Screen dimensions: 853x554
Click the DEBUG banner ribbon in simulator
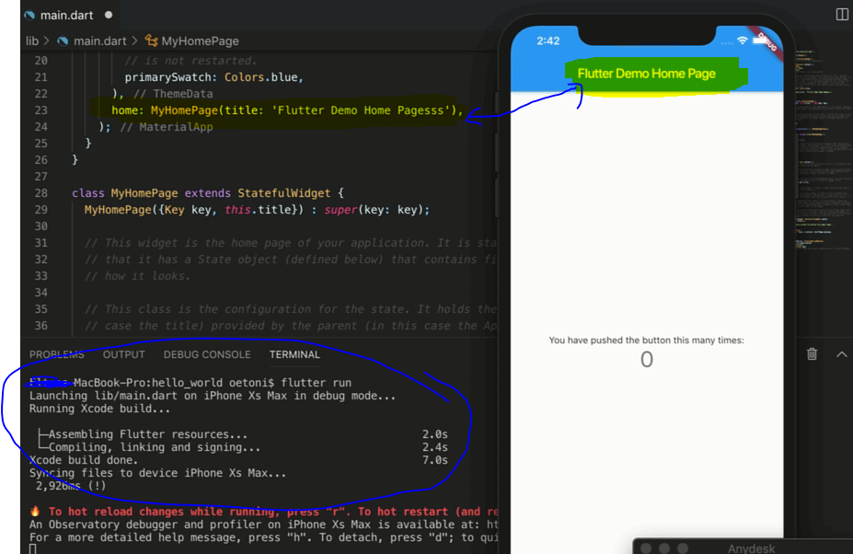click(x=767, y=43)
